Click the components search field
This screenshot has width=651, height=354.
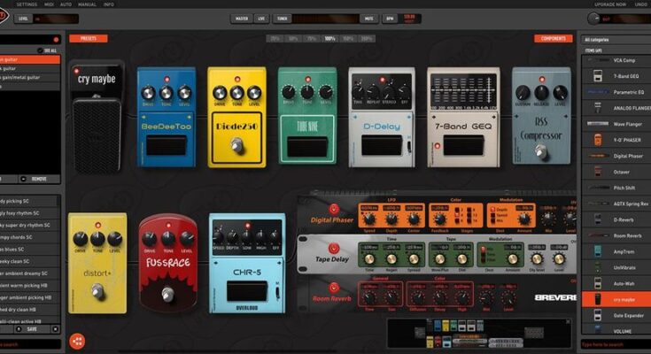(x=616, y=344)
